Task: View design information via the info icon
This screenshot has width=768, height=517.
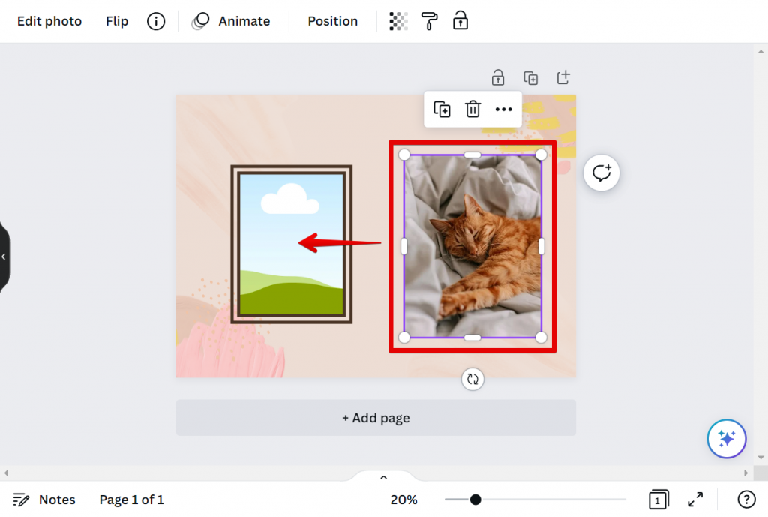Action: (x=156, y=21)
